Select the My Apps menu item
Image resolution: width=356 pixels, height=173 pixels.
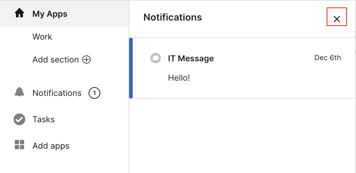coord(50,14)
